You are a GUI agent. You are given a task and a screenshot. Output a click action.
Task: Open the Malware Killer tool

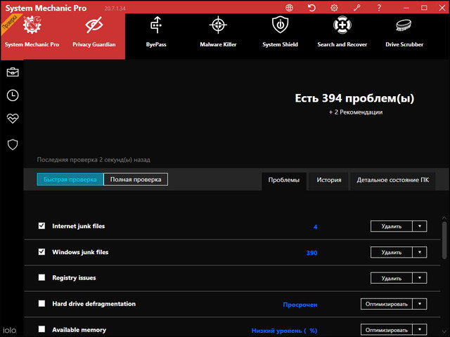[x=218, y=32]
